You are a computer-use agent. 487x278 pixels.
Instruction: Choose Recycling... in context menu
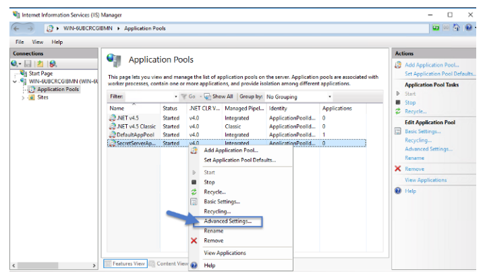[217, 211]
